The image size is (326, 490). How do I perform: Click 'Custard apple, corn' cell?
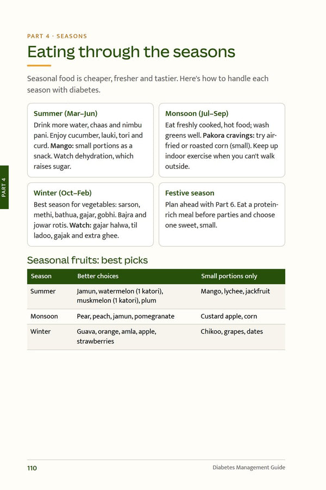pos(229,316)
